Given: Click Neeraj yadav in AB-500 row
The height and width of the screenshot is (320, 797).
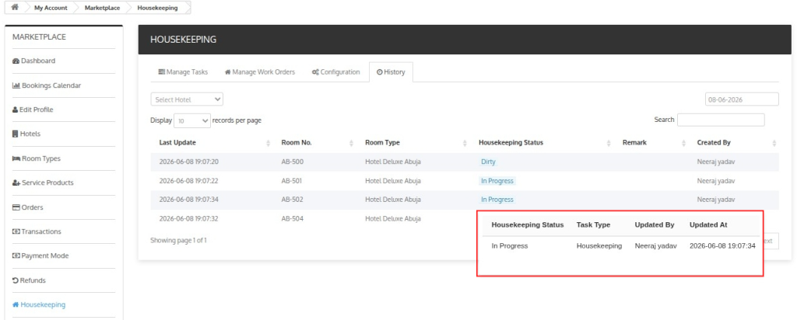Looking at the screenshot, I should tap(716, 162).
